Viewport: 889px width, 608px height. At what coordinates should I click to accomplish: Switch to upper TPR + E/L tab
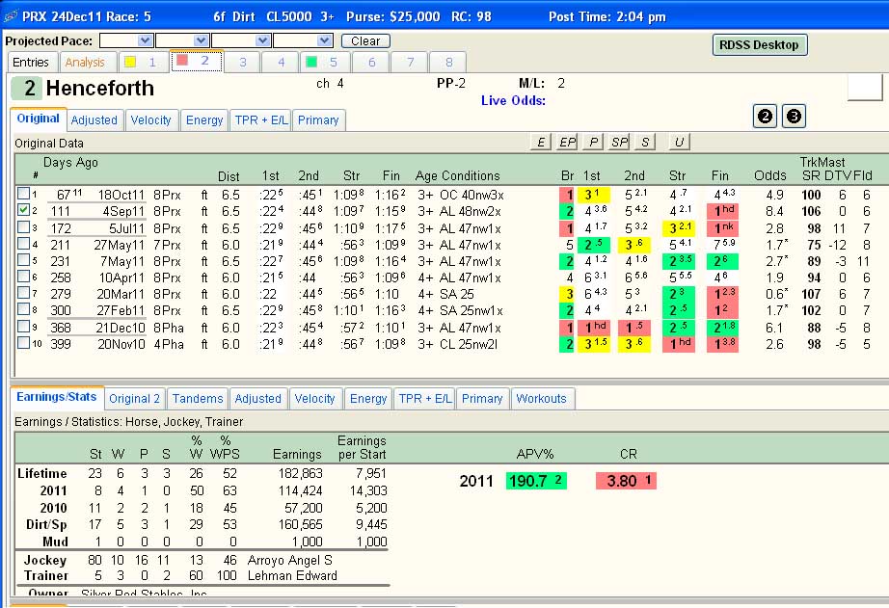[261, 120]
